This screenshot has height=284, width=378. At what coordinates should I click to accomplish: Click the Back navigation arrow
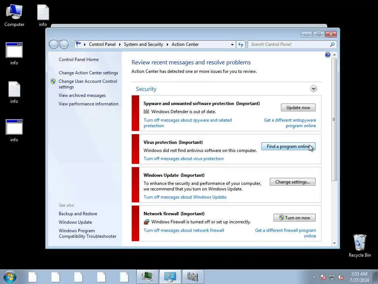(x=54, y=44)
